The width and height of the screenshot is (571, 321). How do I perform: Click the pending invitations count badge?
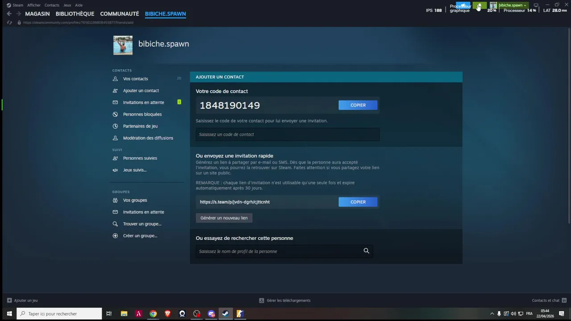[179, 102]
